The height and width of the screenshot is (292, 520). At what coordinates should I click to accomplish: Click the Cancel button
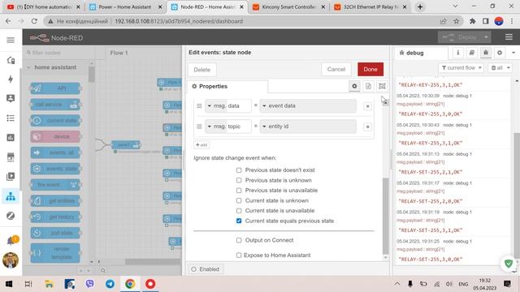click(336, 69)
